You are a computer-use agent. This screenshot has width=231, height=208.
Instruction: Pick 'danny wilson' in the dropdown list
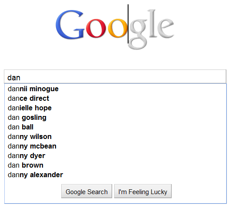click(x=115, y=137)
